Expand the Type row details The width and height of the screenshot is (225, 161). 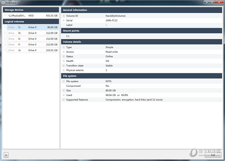tap(64, 47)
